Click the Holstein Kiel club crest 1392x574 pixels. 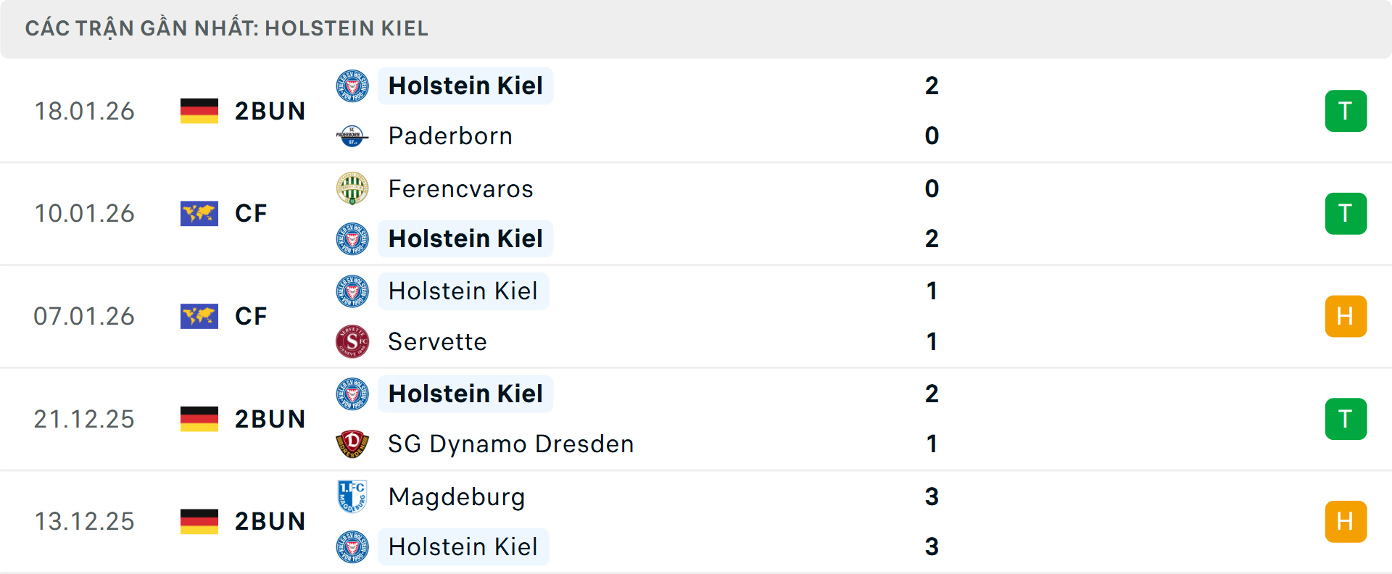352,86
